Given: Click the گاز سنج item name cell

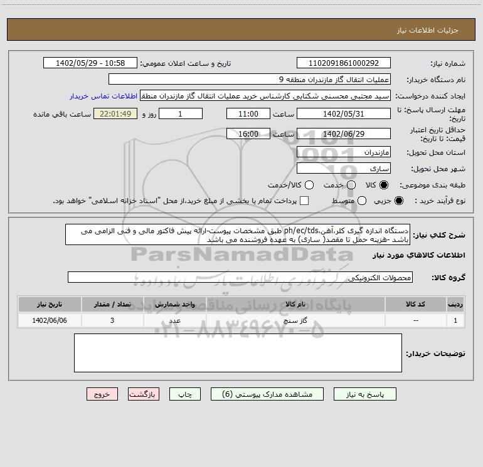Looking at the screenshot, I should tap(295, 320).
